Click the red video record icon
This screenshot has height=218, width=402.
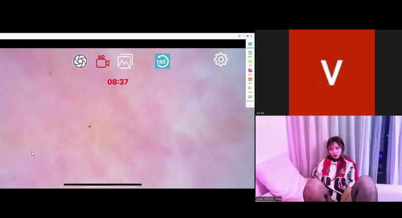102,61
